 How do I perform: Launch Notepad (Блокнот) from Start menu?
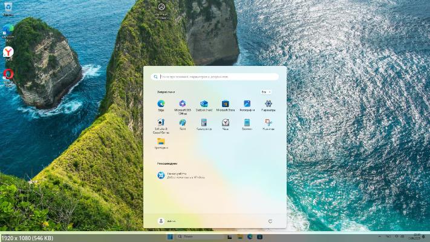coord(247,124)
